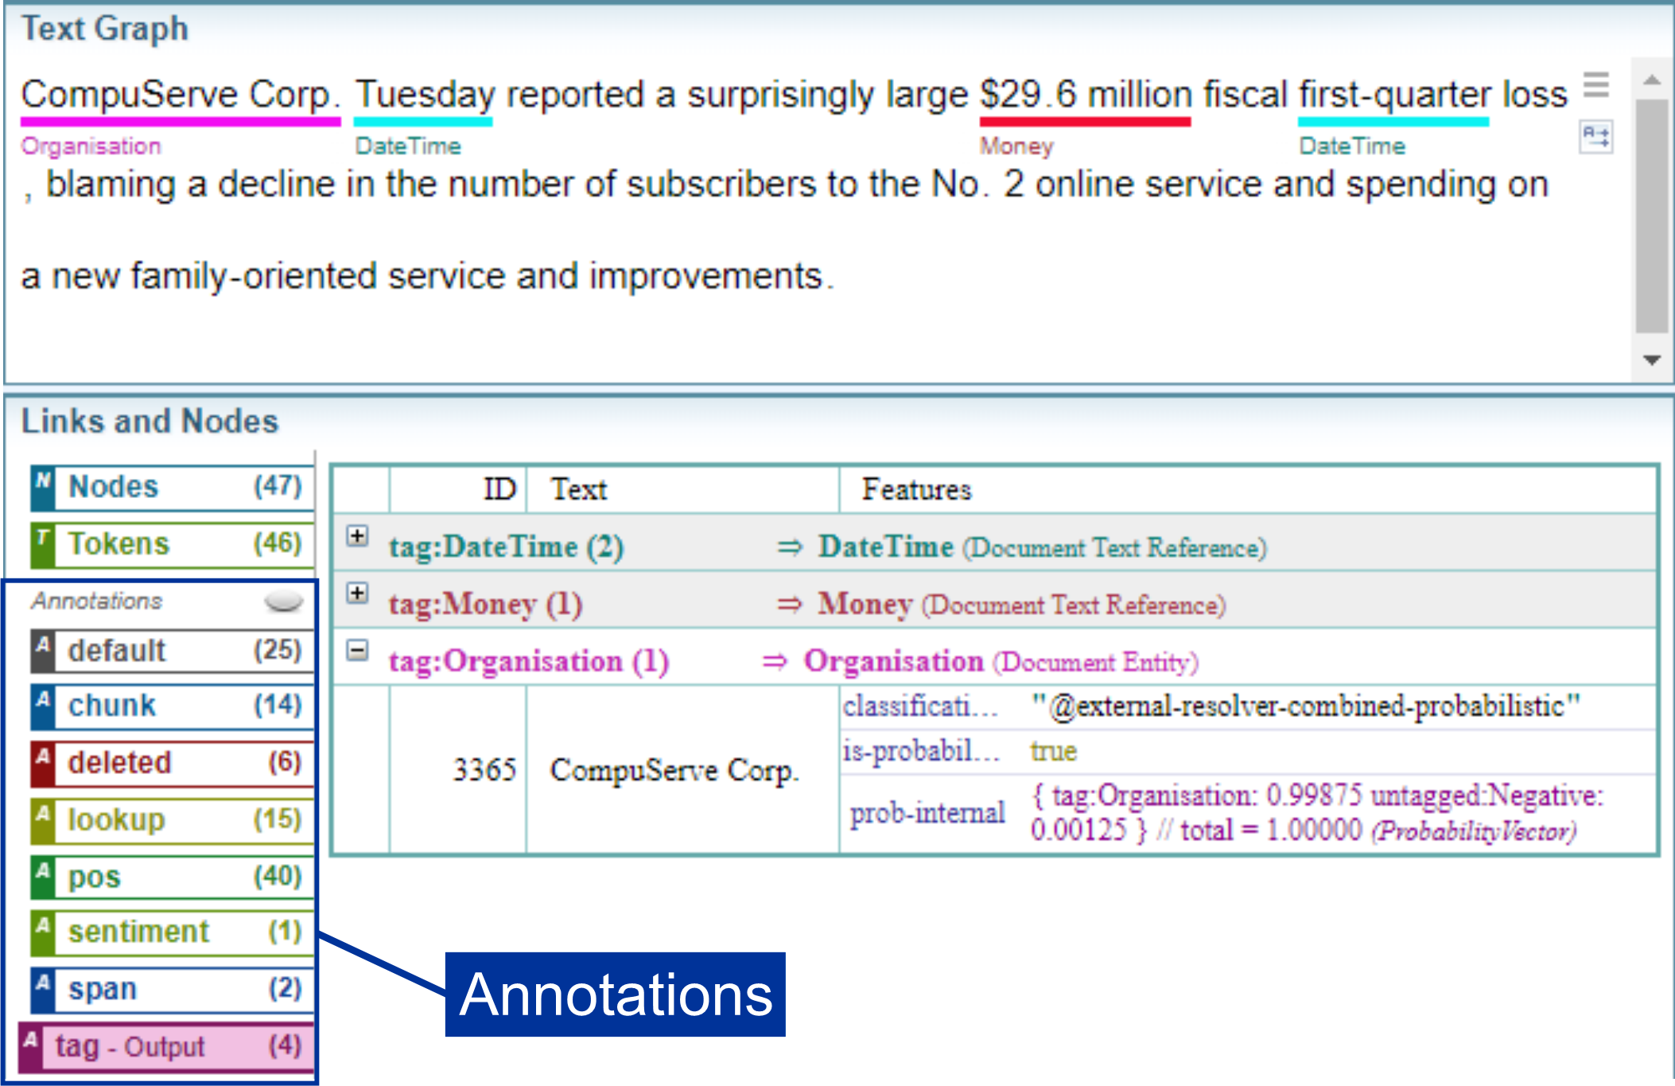This screenshot has height=1086, width=1675.
Task: Click the $29.6 million Money annotation
Action: point(1085,95)
